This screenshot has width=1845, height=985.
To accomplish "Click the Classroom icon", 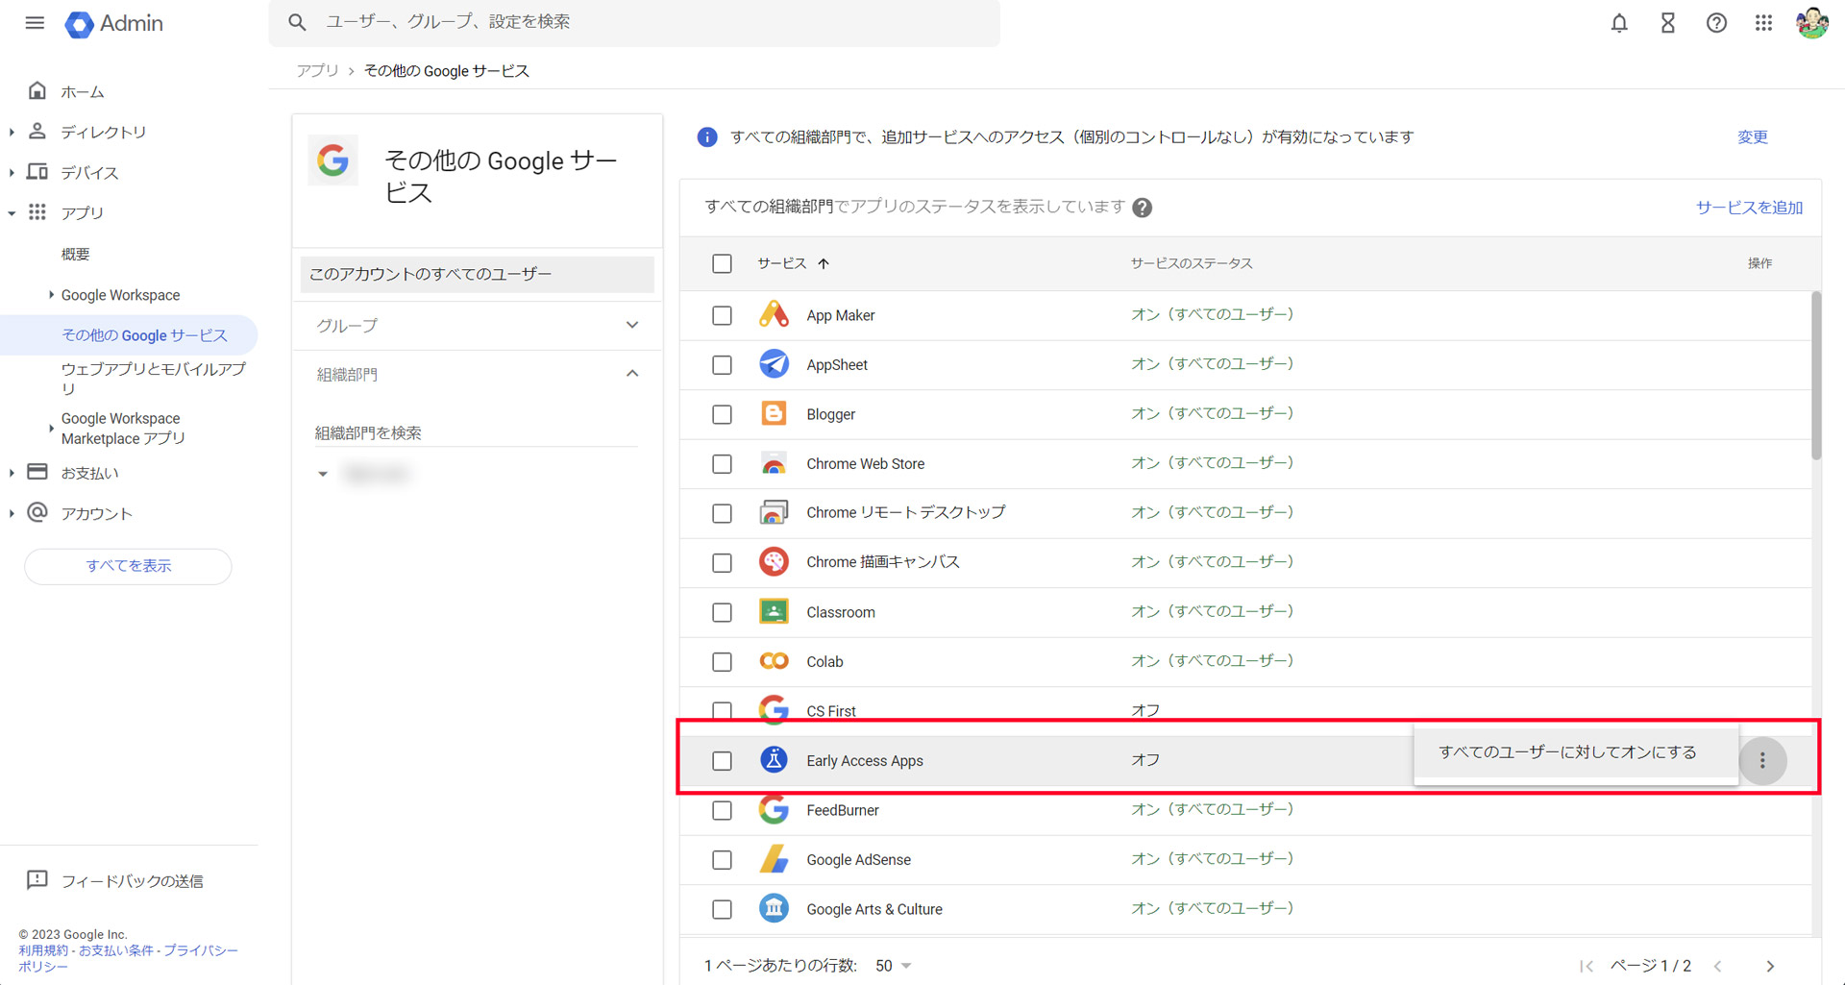I will [x=774, y=611].
